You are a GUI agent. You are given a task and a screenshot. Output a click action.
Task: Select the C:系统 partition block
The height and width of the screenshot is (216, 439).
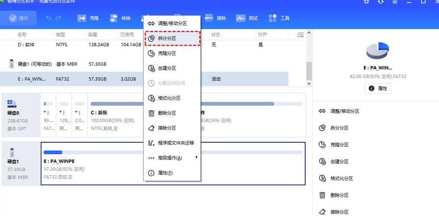click(x=116, y=115)
